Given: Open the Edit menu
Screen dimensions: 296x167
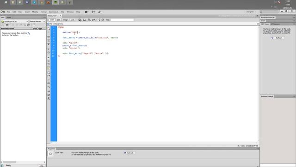Looking at the screenshot, I should point(14,12).
